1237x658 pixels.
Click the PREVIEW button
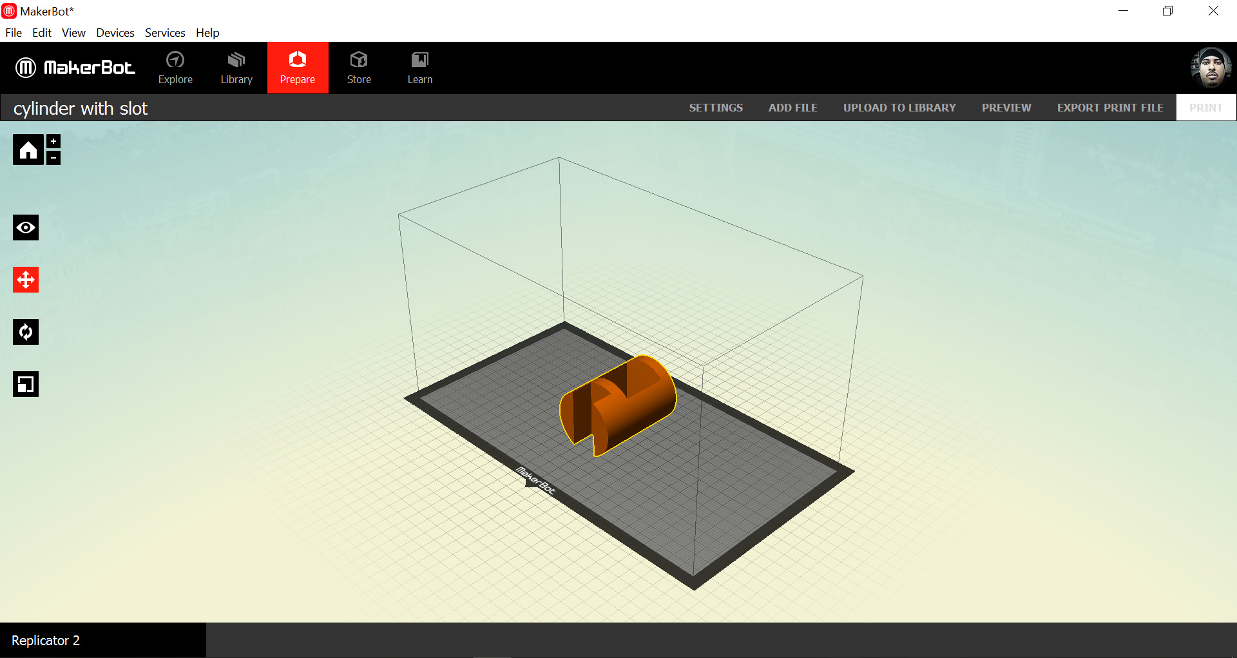[x=1006, y=108]
